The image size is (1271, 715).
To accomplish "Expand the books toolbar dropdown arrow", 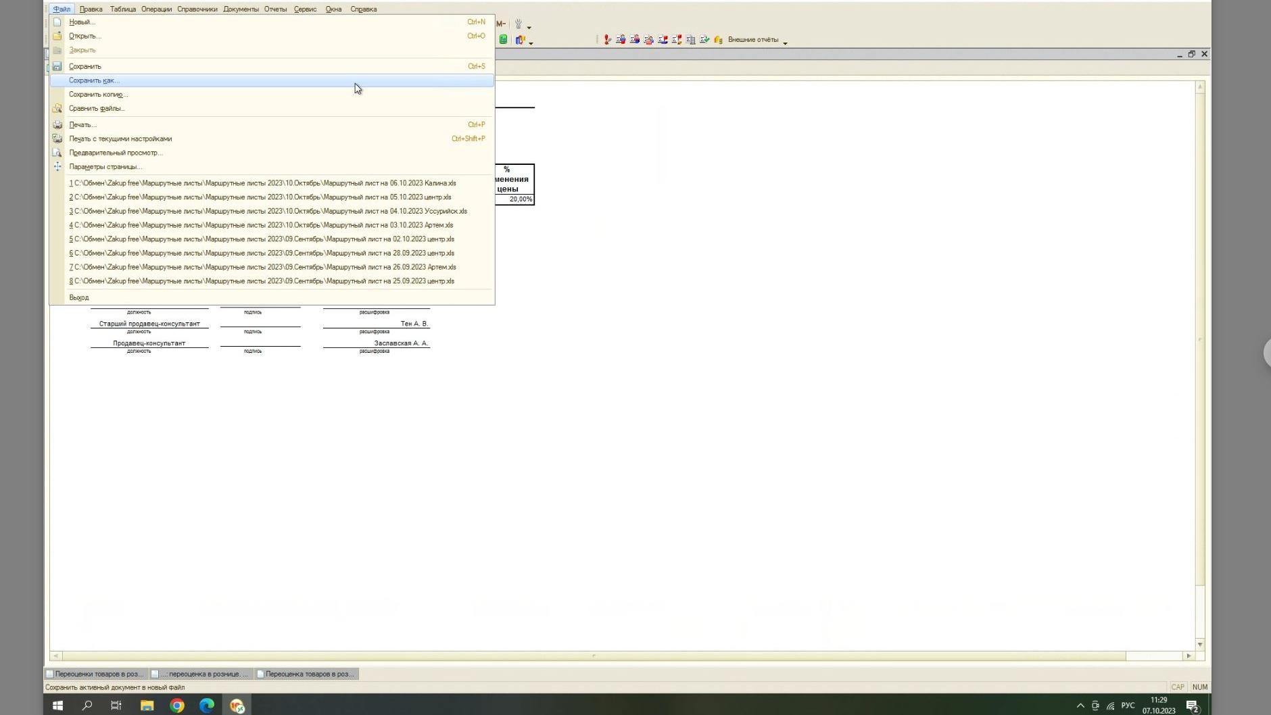I will coord(531,43).
